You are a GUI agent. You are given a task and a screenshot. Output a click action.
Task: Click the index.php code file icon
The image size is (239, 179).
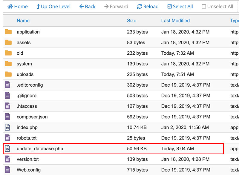[x=7, y=128]
